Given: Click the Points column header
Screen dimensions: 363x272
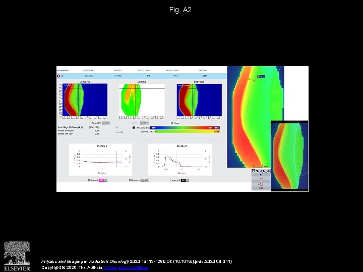Looking at the screenshot, I should point(117,71).
